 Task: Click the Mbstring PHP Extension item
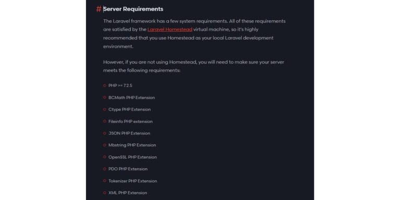(132, 145)
